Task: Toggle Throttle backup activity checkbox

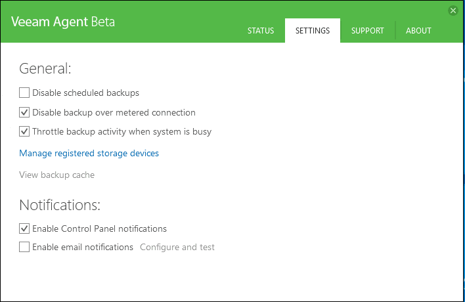Action: coord(24,131)
